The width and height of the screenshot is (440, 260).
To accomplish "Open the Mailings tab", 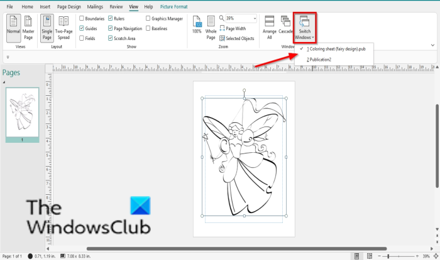I will [x=95, y=7].
